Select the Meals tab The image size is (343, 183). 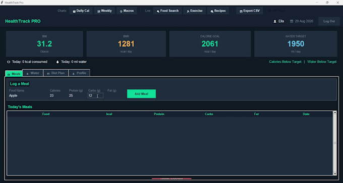[x=14, y=74]
